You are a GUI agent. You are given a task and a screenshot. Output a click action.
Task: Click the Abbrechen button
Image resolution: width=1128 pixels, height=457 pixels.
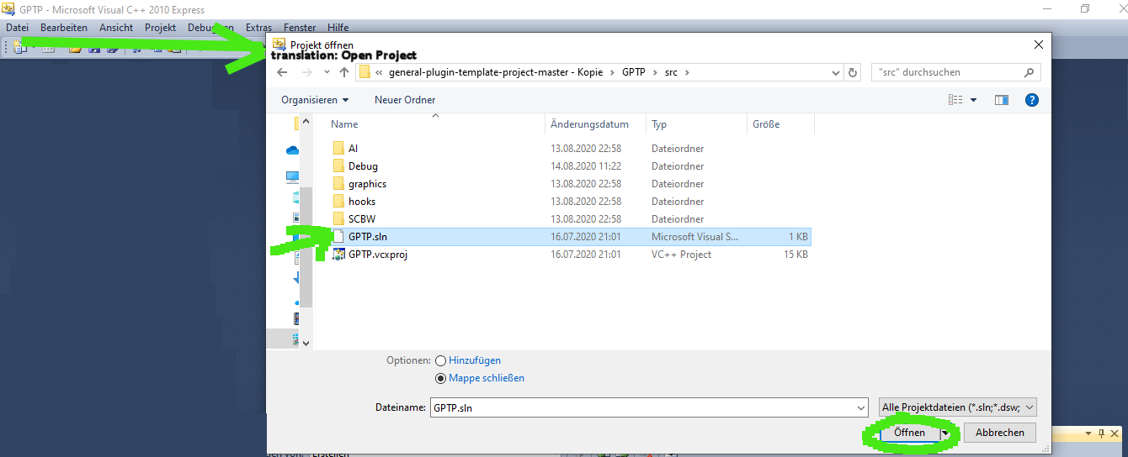[999, 433]
